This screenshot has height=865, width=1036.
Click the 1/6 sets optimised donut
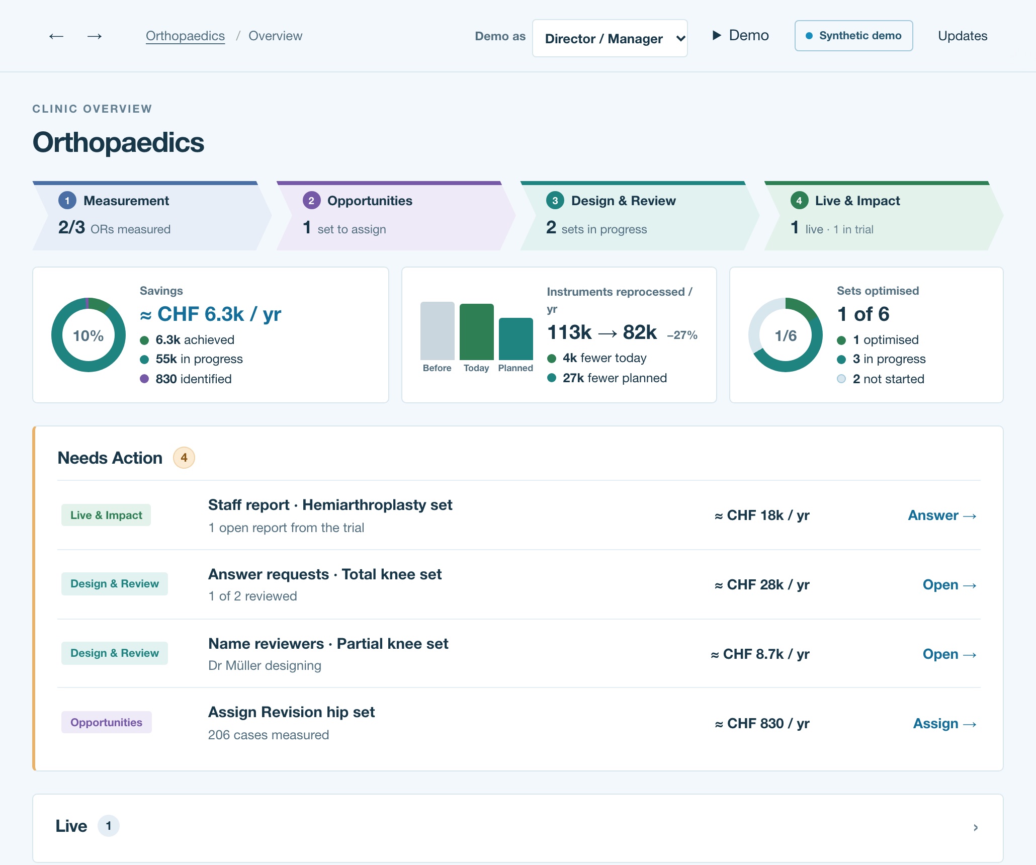click(786, 335)
